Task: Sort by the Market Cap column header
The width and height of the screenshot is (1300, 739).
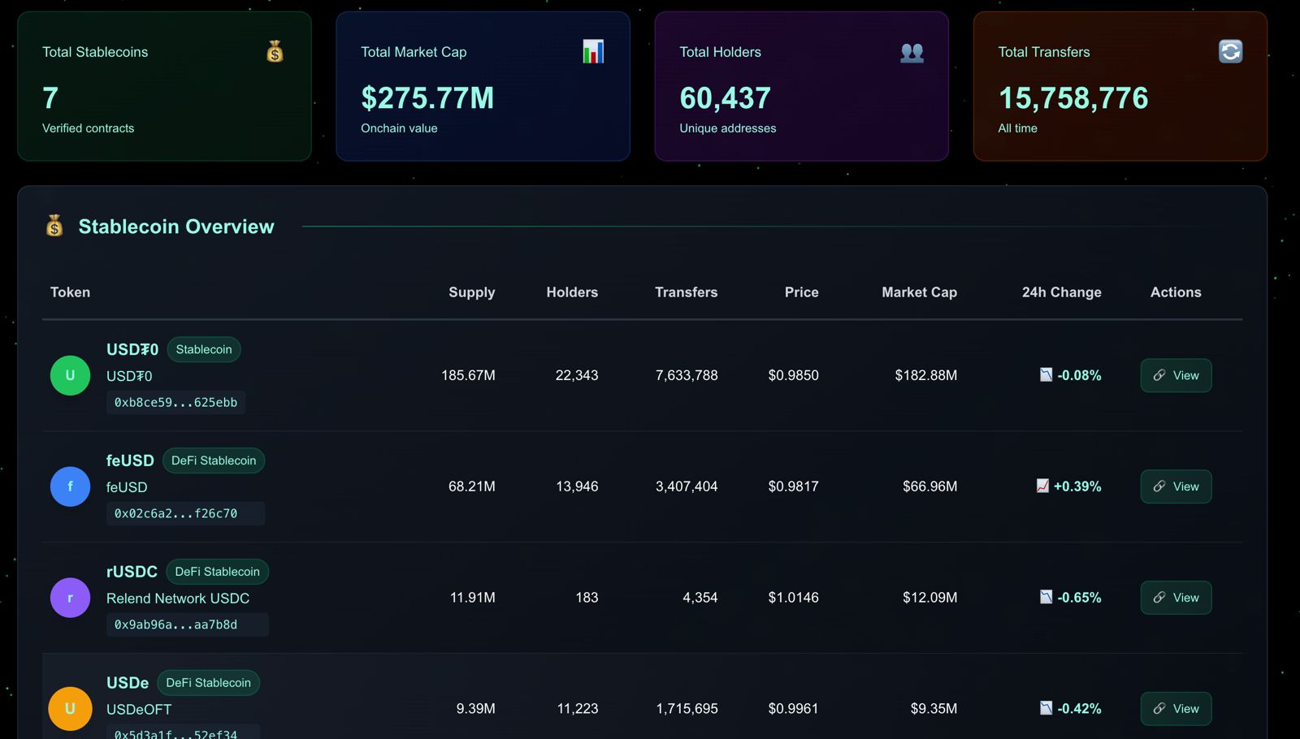Action: [920, 292]
